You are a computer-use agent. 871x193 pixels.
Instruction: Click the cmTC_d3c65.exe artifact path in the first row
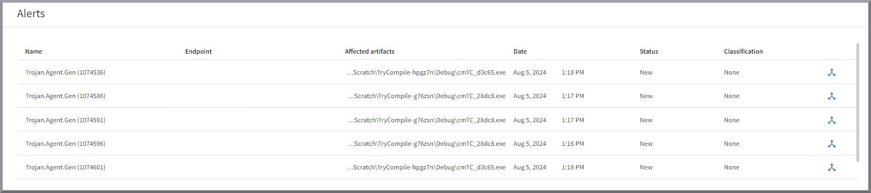pos(426,72)
